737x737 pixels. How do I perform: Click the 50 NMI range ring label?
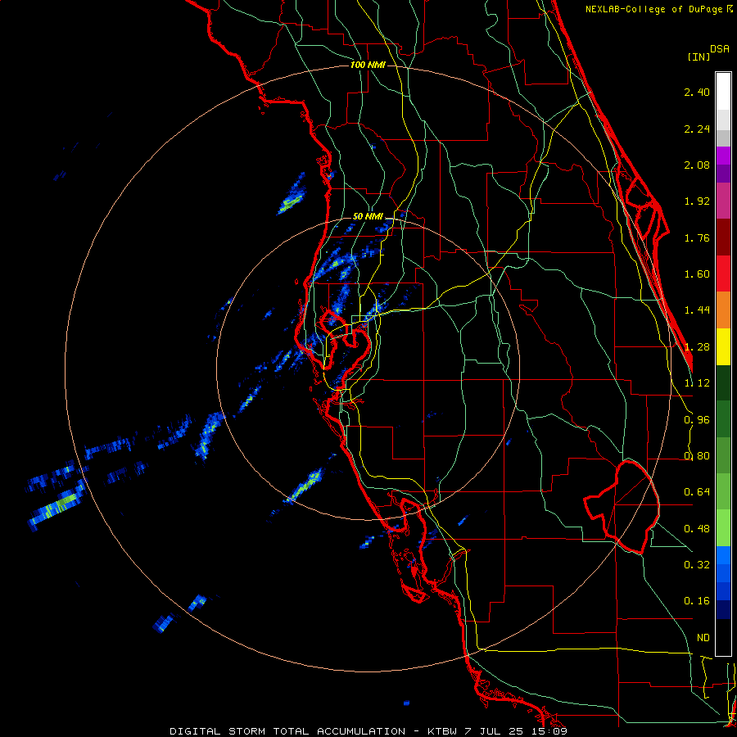point(368,217)
